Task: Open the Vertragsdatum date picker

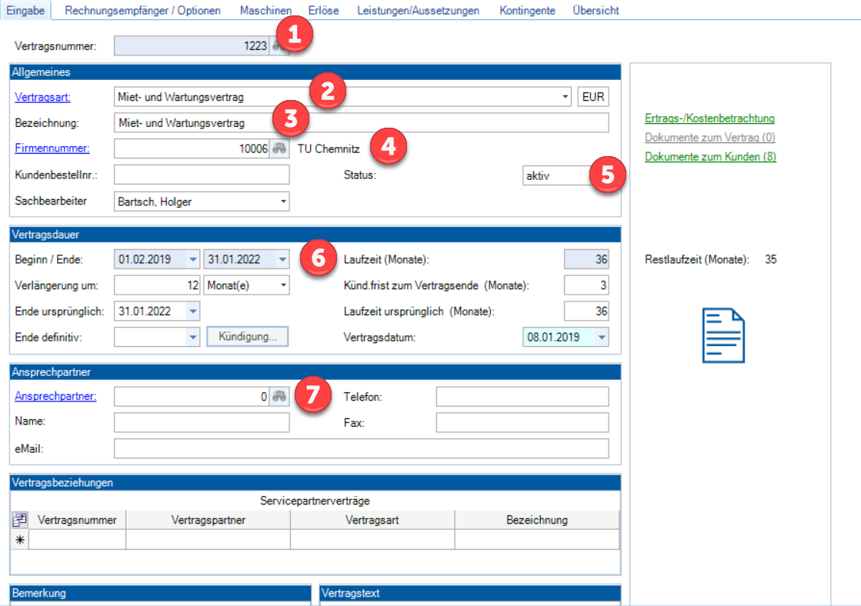Action: coord(602,337)
